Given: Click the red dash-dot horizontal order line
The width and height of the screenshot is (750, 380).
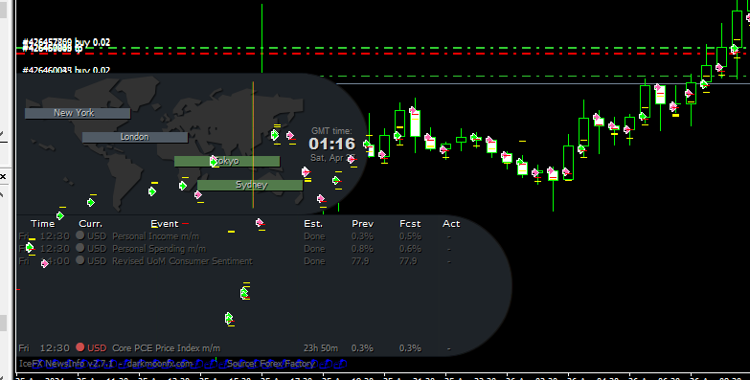Looking at the screenshot, I should pos(382,53).
